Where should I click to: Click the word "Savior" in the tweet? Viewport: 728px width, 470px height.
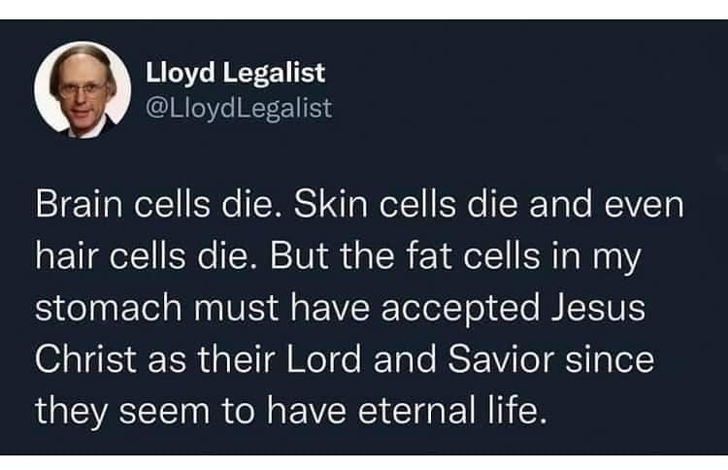coord(501,359)
